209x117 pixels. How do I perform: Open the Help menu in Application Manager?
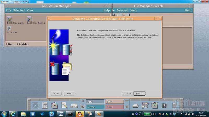coord(107,10)
